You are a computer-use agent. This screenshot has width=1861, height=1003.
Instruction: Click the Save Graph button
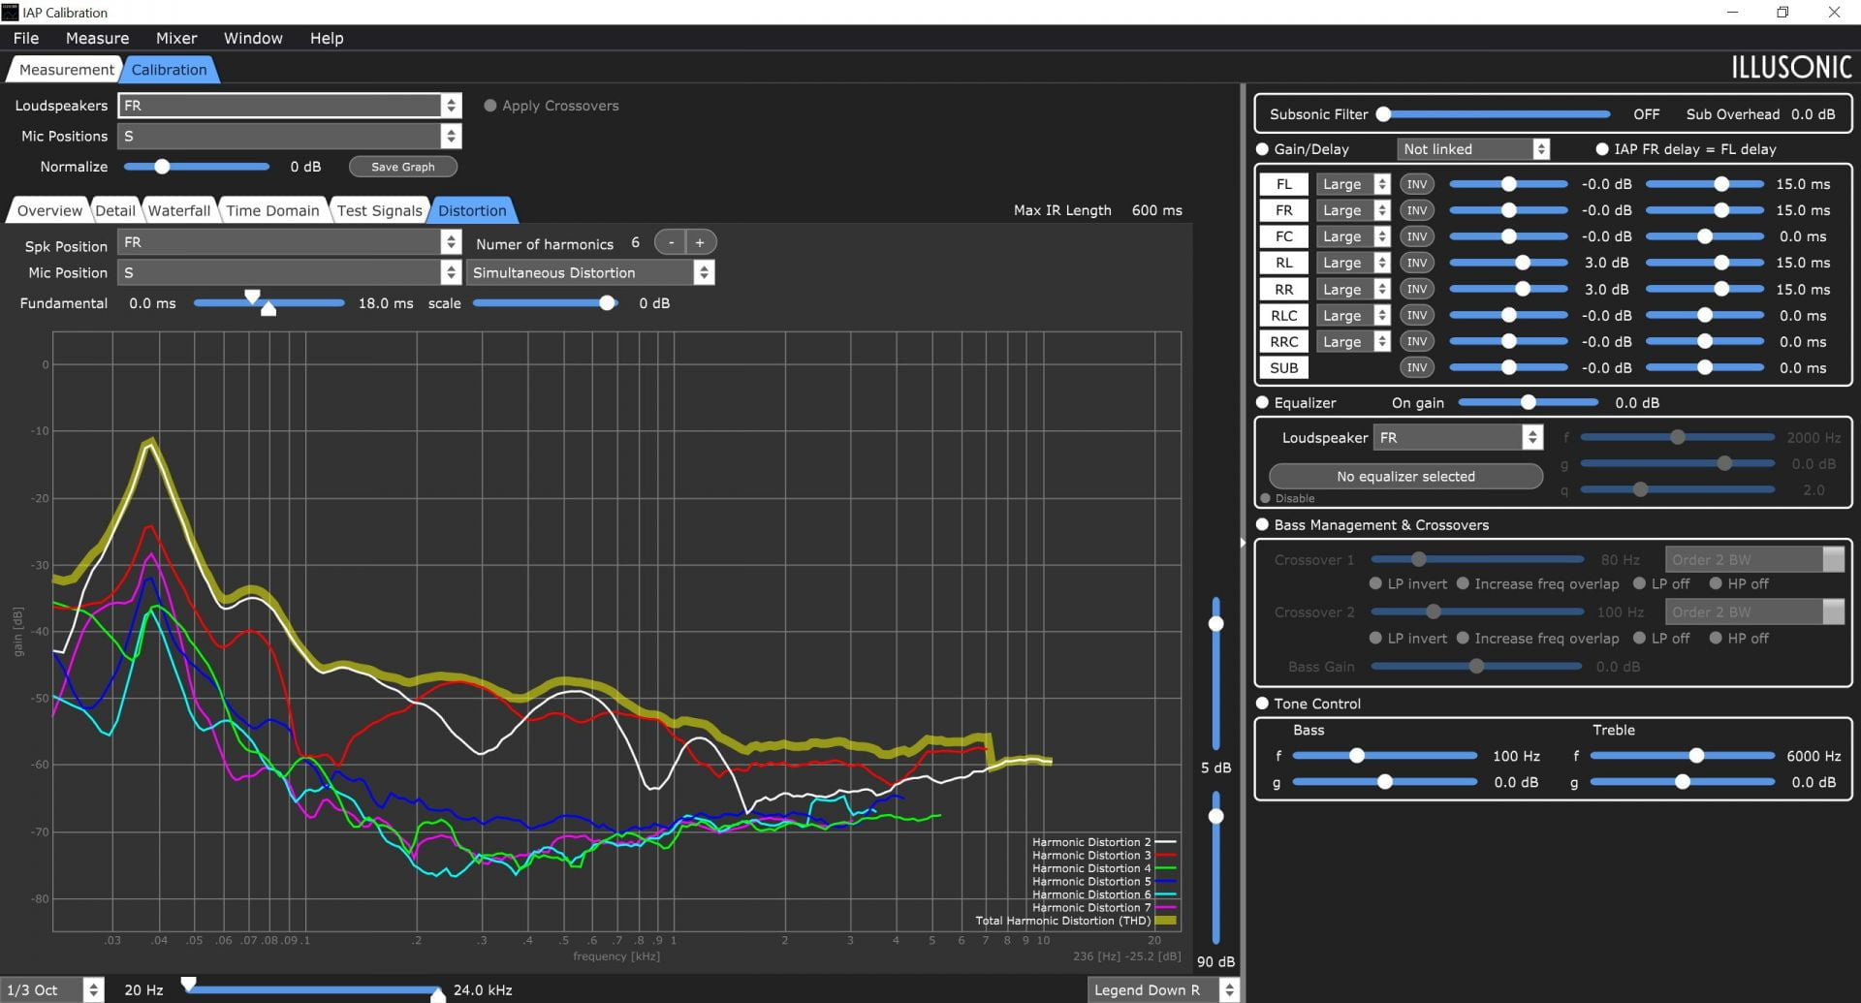[x=403, y=167]
